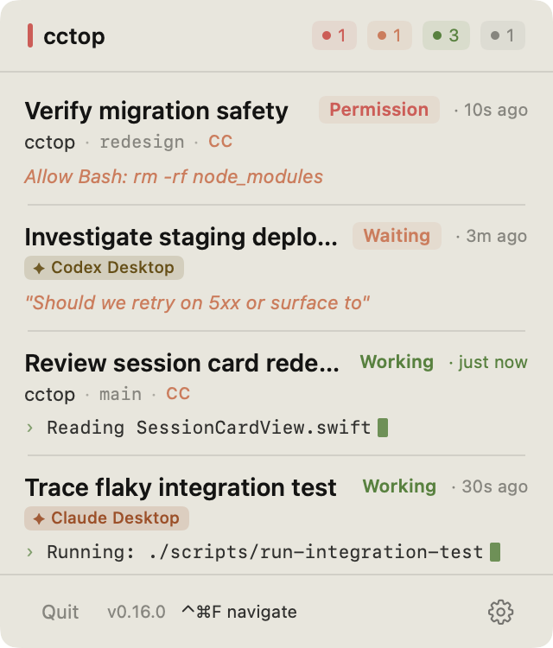This screenshot has height=648, width=553.
Task: Toggle the green working count badge showing 3
Action: pyautogui.click(x=446, y=35)
